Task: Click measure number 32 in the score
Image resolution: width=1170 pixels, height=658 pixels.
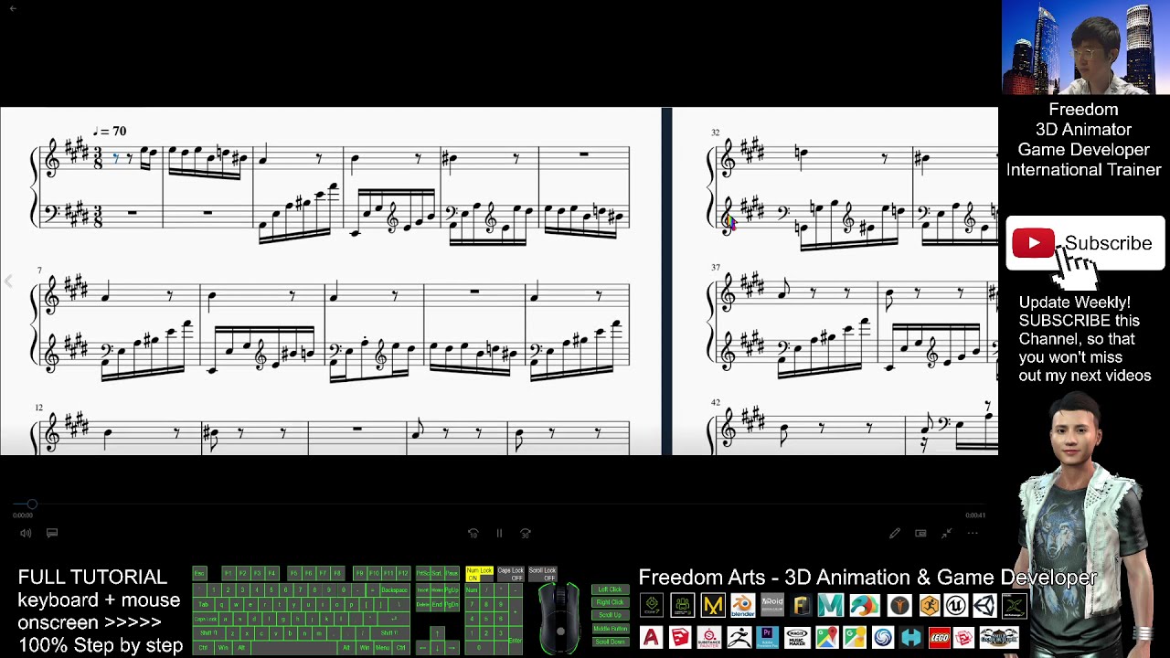Action: [x=716, y=133]
